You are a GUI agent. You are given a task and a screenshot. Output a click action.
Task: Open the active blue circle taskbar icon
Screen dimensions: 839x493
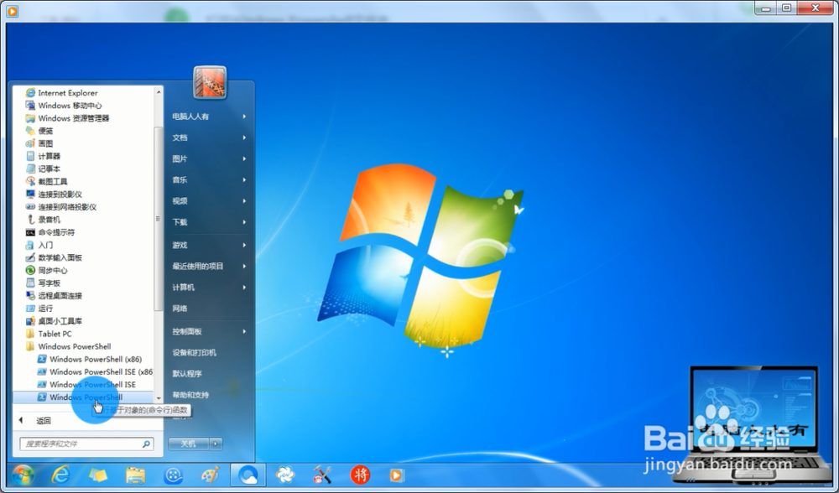pos(248,475)
